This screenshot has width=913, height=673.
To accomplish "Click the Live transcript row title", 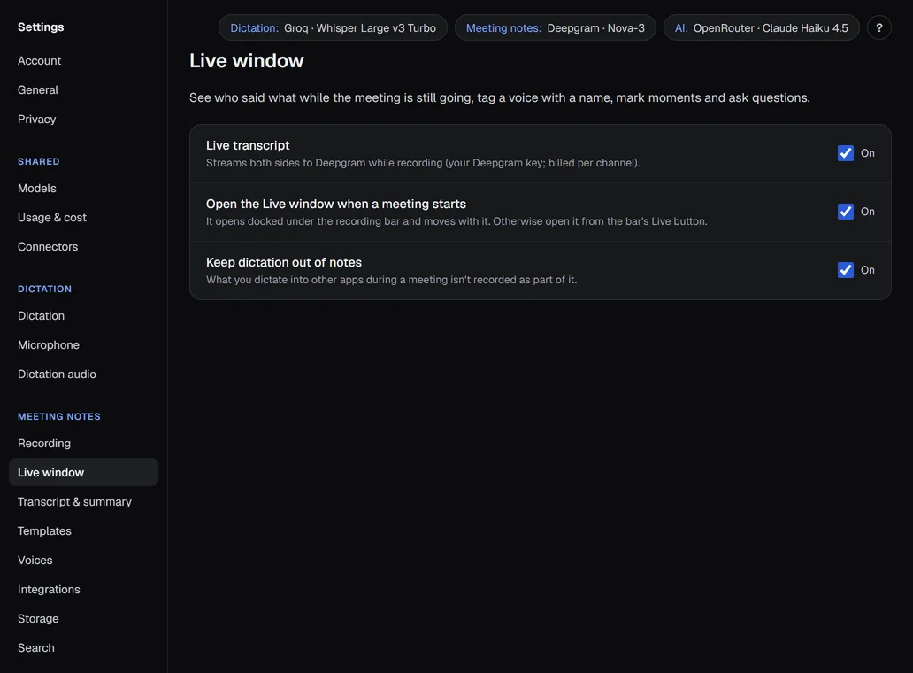I will tap(248, 145).
